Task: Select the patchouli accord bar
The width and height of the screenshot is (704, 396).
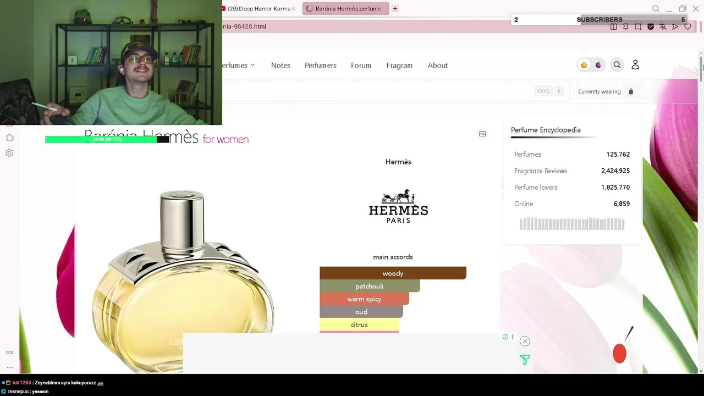Action: (x=370, y=286)
